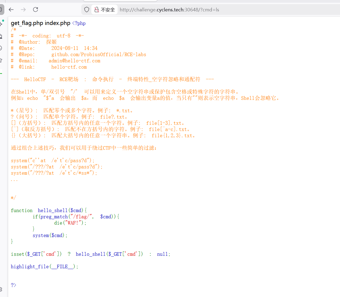Click the []（方括号）description line

click(x=98, y=123)
